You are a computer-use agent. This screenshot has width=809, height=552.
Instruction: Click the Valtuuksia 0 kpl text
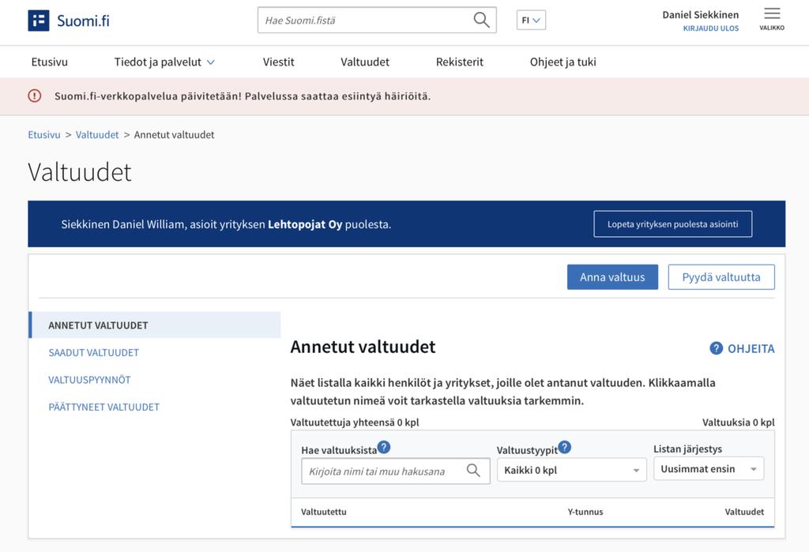tap(739, 422)
